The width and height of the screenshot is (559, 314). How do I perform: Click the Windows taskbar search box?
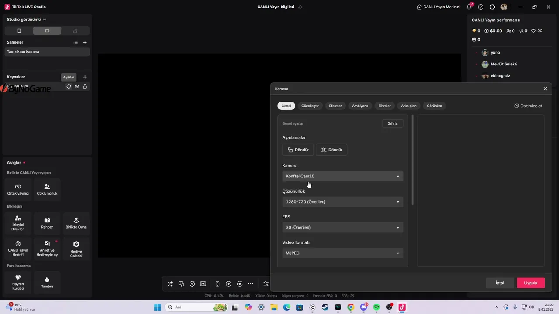[x=197, y=307]
